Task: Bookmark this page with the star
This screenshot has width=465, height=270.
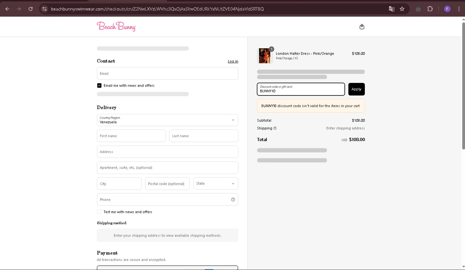Action: [402, 9]
